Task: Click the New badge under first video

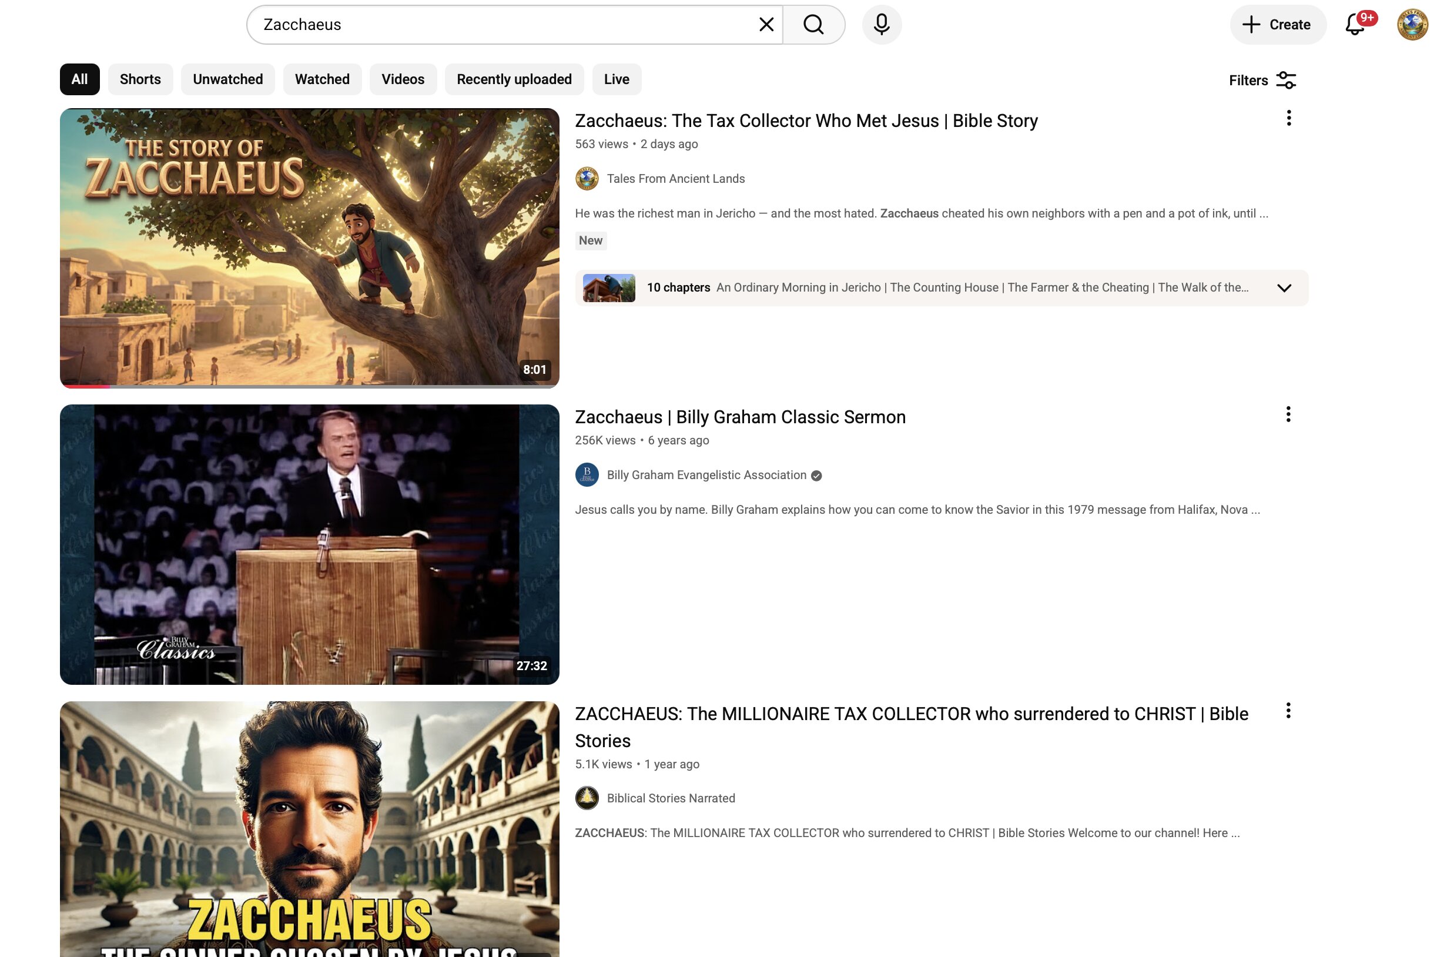Action: click(591, 240)
